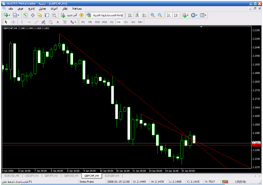
Task: Open the Market Watch window icon
Action: 25,15
